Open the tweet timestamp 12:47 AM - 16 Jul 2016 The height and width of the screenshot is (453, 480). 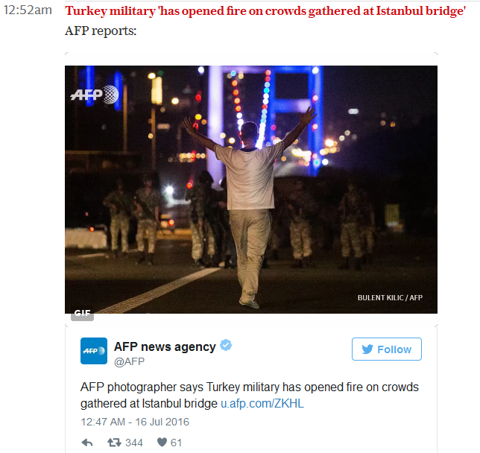point(135,422)
